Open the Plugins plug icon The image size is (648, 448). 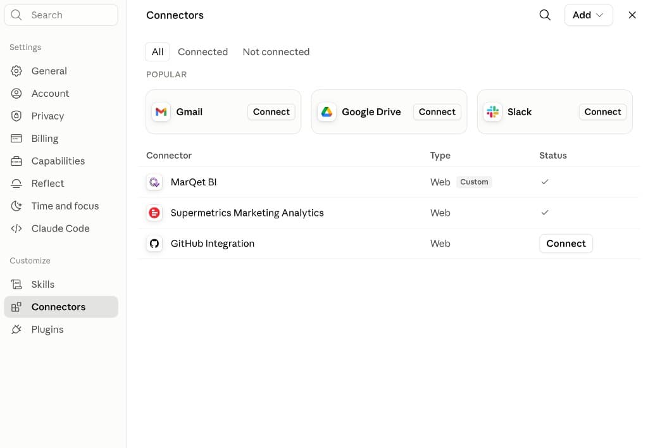point(16,330)
